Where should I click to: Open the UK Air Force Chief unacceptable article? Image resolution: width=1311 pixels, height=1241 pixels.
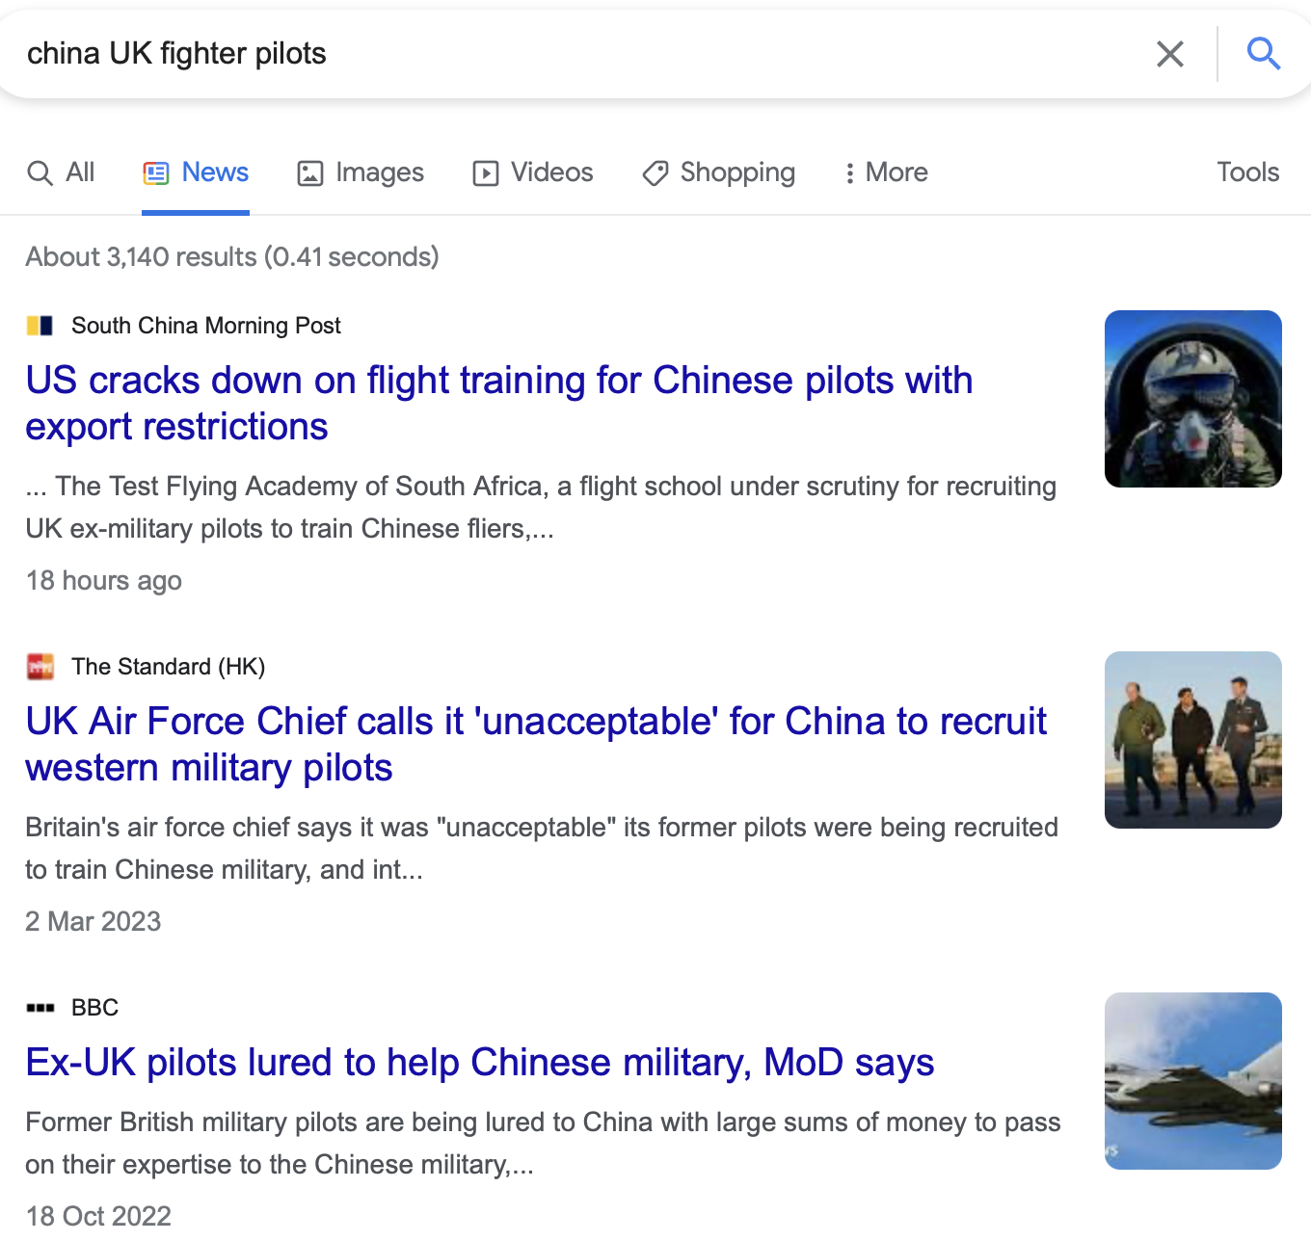pos(536,745)
